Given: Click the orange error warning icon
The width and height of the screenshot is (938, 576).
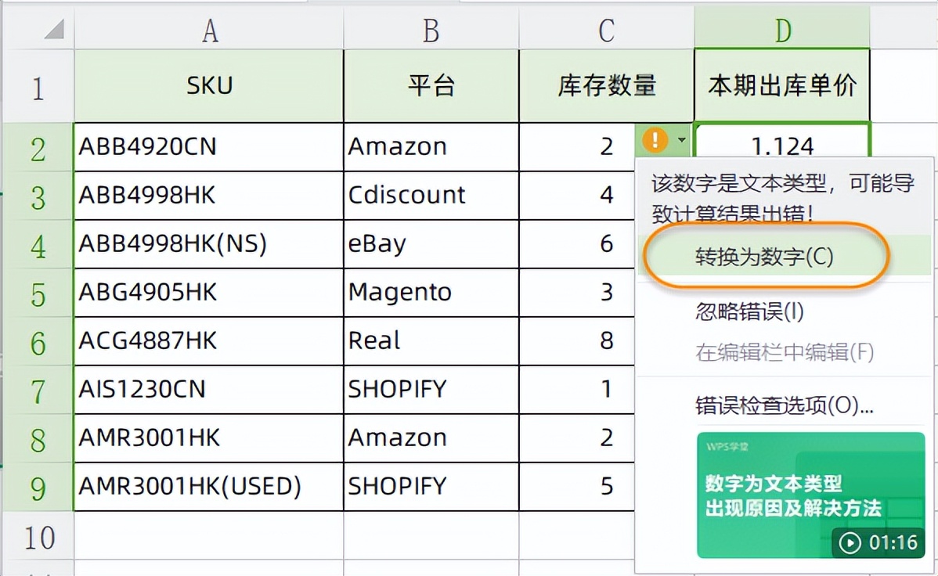Looking at the screenshot, I should coord(655,140).
